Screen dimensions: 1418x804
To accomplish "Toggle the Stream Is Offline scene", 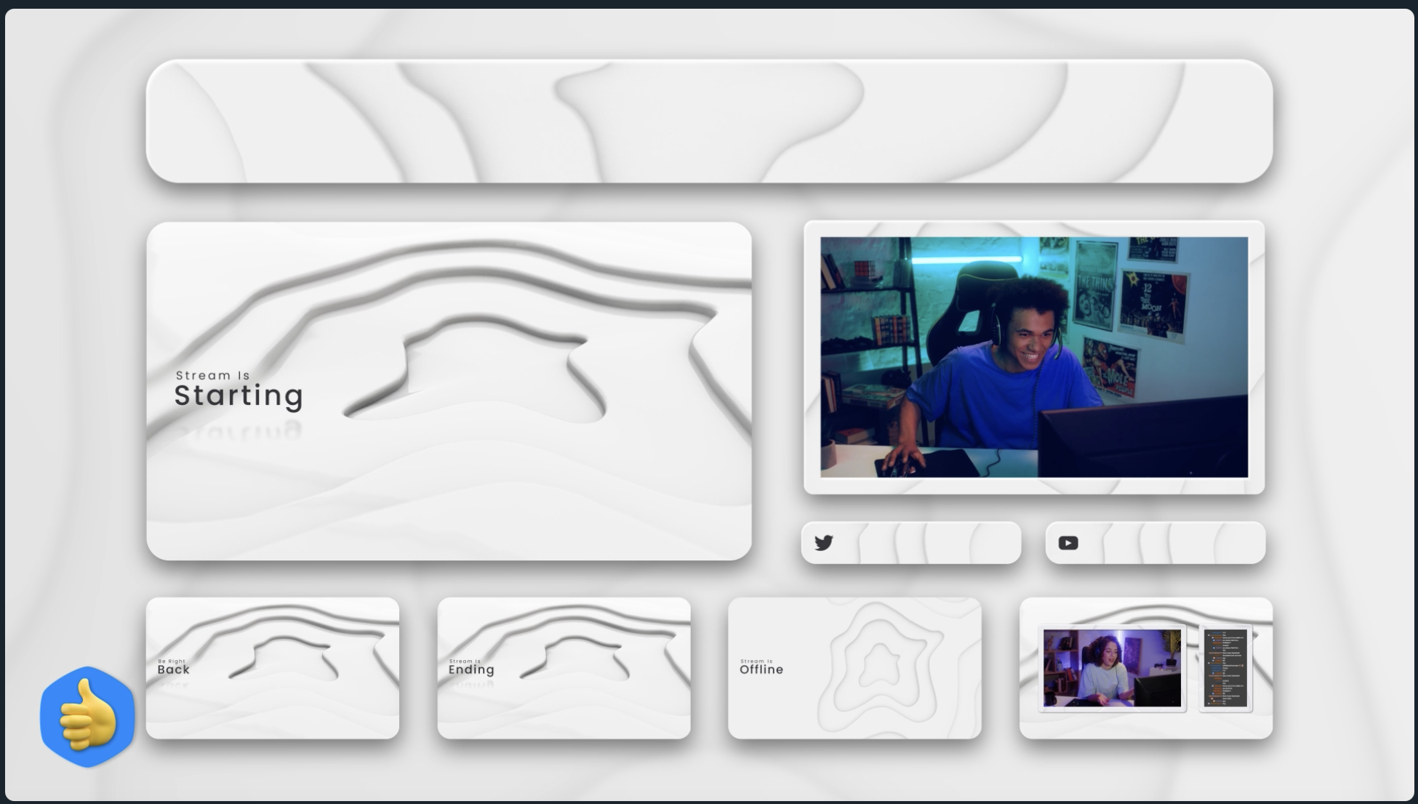I will point(855,668).
